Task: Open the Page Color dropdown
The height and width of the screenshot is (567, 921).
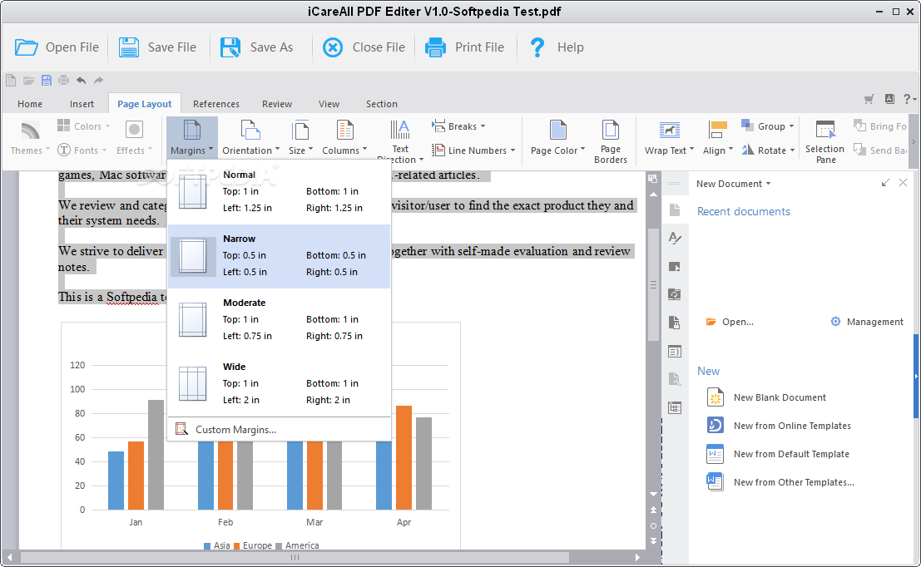Action: tap(557, 150)
